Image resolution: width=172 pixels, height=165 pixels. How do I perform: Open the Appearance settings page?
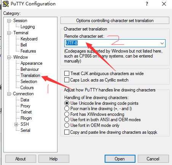[x=31, y=63]
